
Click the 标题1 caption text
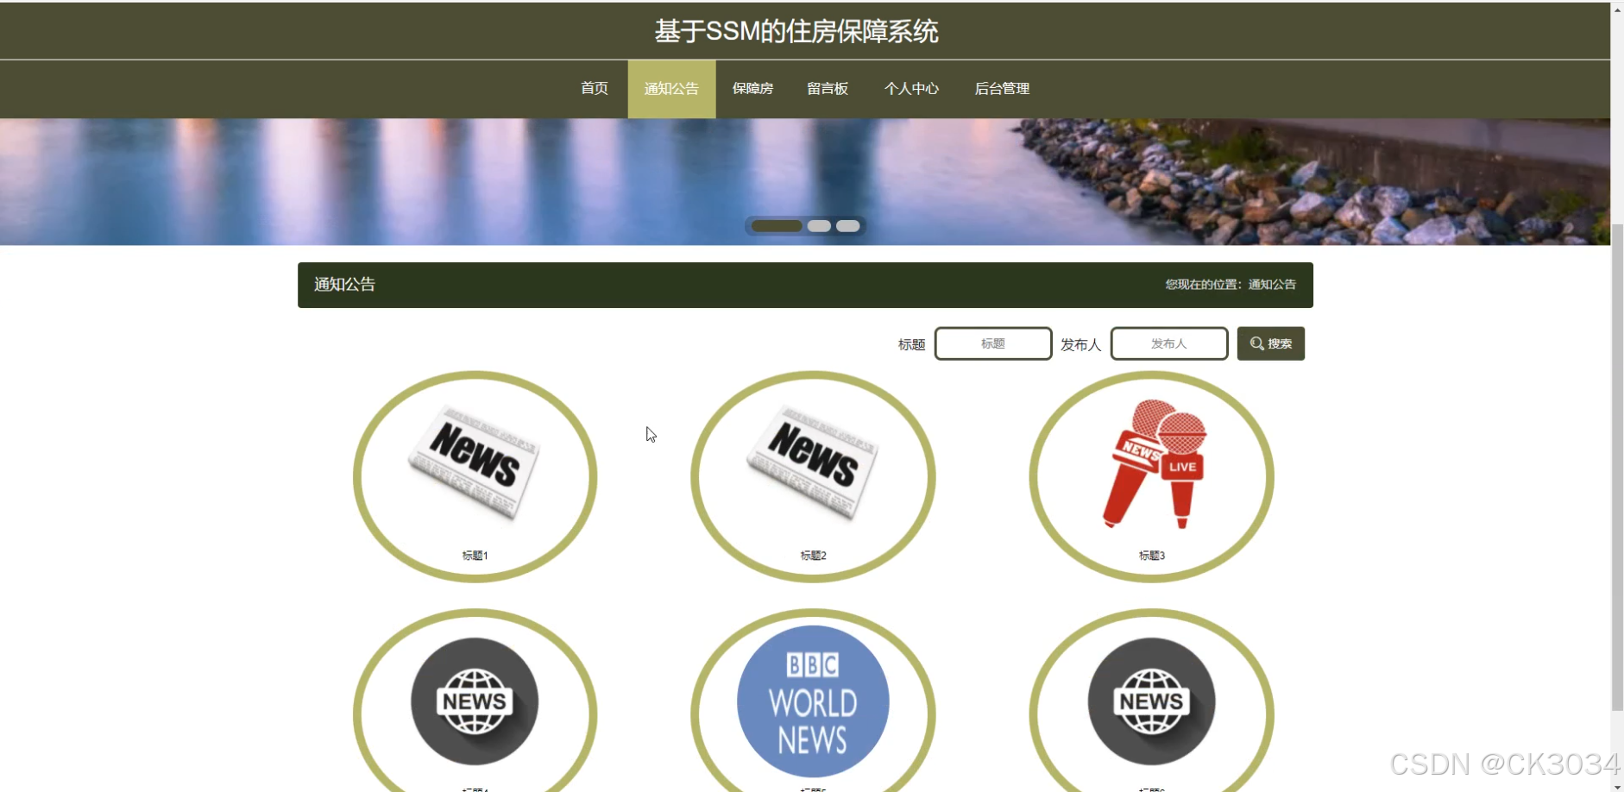[x=475, y=556]
